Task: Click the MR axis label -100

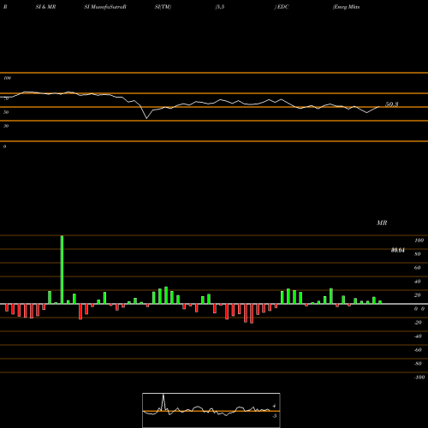Action: point(419,377)
